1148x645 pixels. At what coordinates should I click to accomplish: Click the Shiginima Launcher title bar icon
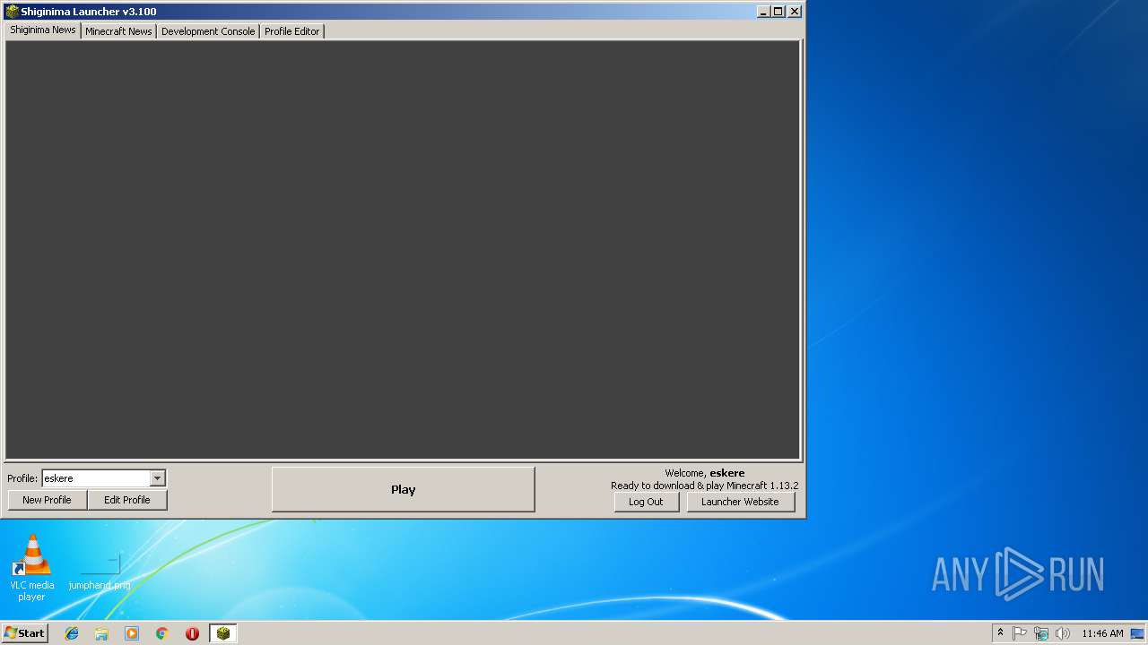coord(12,11)
